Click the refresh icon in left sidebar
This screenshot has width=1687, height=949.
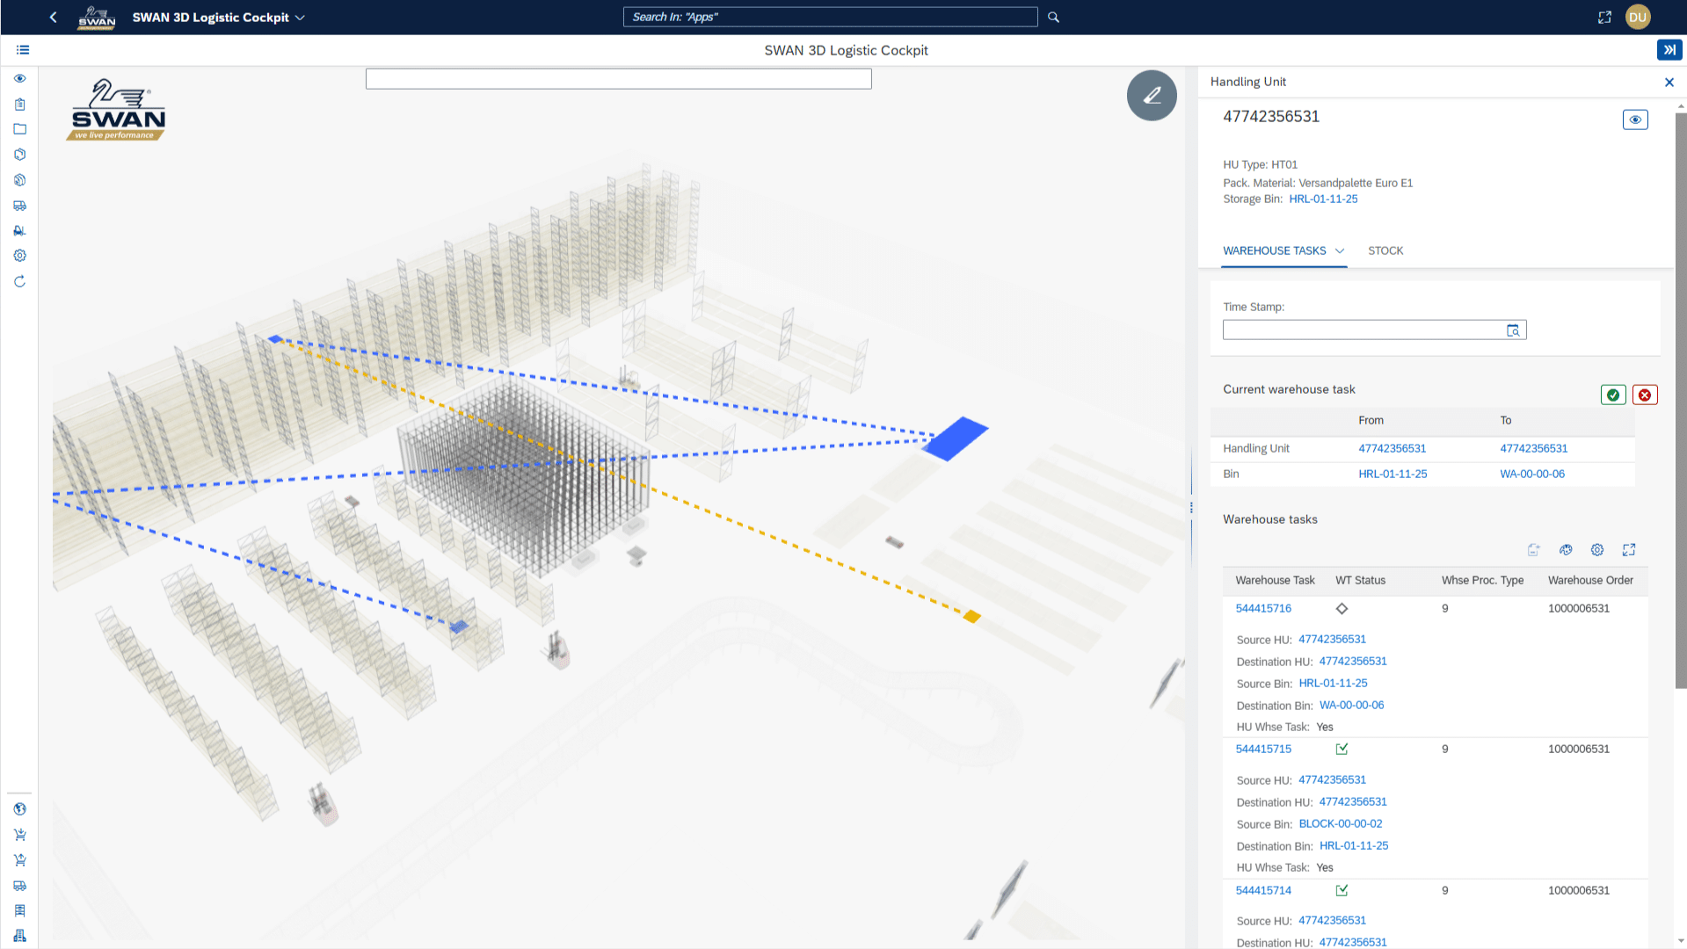[x=19, y=281]
